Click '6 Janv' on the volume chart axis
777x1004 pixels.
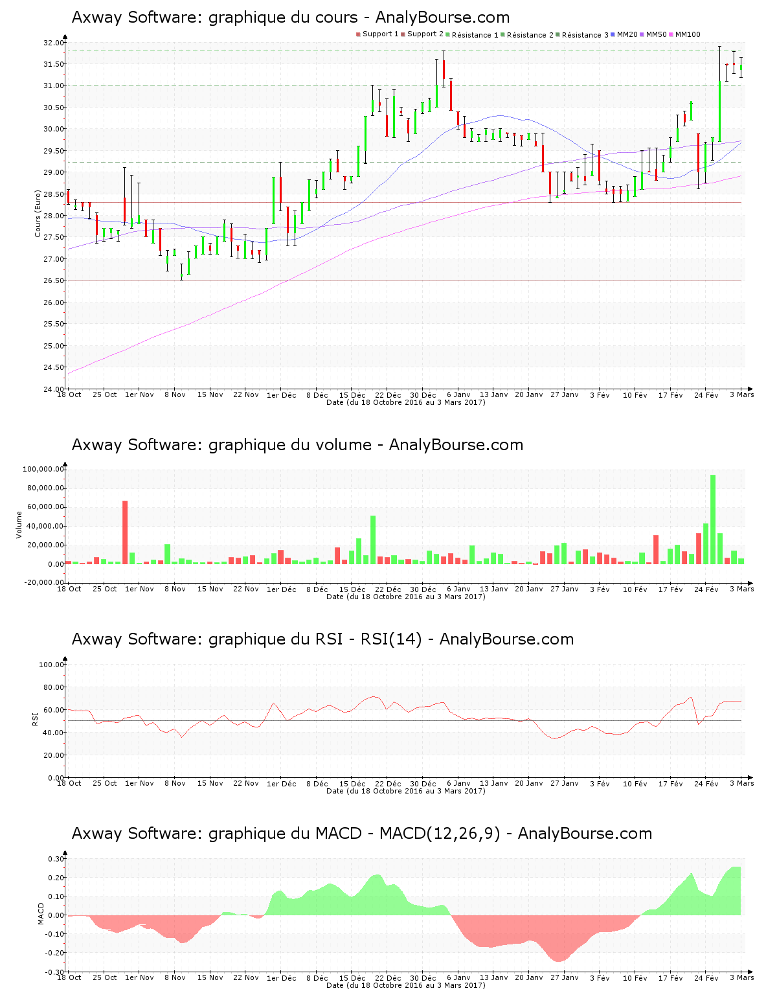tap(458, 589)
